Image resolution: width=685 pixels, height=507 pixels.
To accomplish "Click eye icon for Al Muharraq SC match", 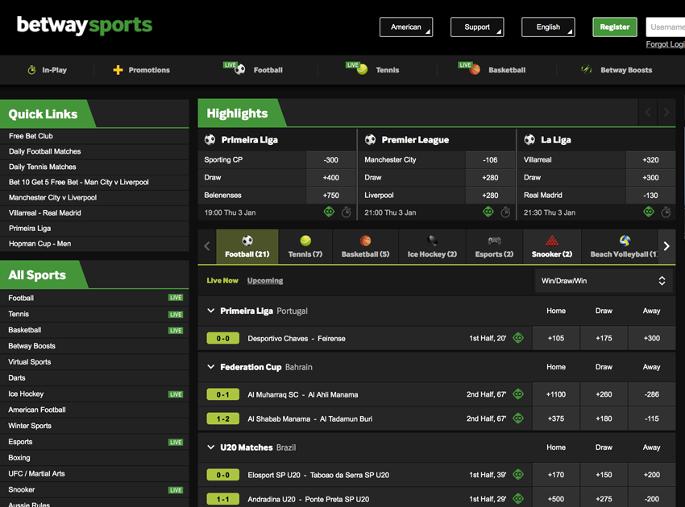I will [x=518, y=394].
